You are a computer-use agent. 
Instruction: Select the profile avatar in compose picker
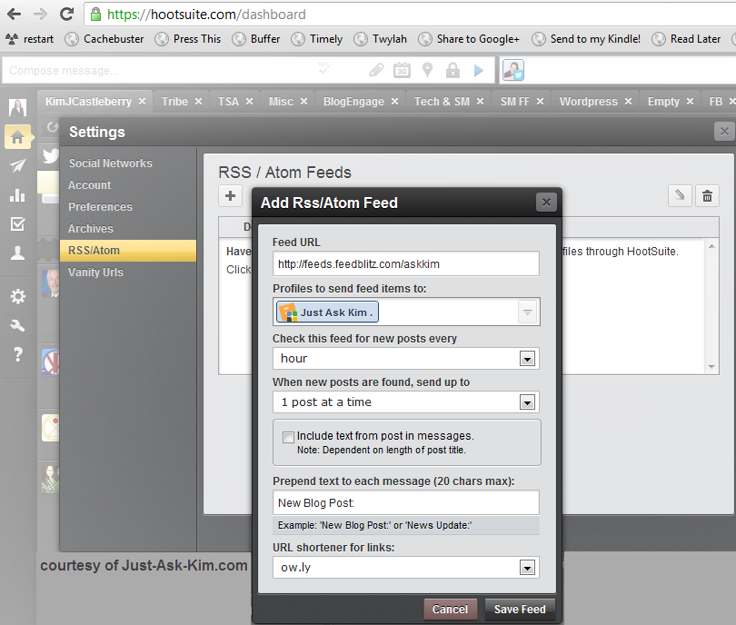(513, 70)
